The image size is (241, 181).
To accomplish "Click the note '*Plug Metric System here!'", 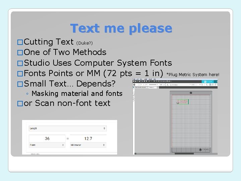I will (193, 75).
